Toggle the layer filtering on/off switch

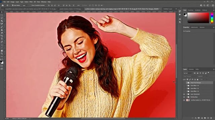pyautogui.click(x=208, y=73)
